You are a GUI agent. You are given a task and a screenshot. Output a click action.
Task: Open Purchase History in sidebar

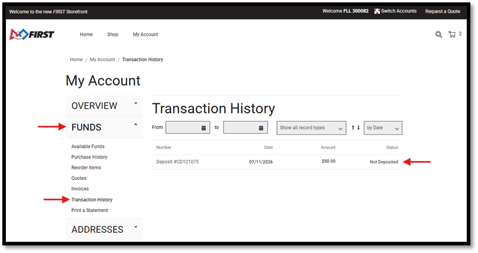pos(89,157)
